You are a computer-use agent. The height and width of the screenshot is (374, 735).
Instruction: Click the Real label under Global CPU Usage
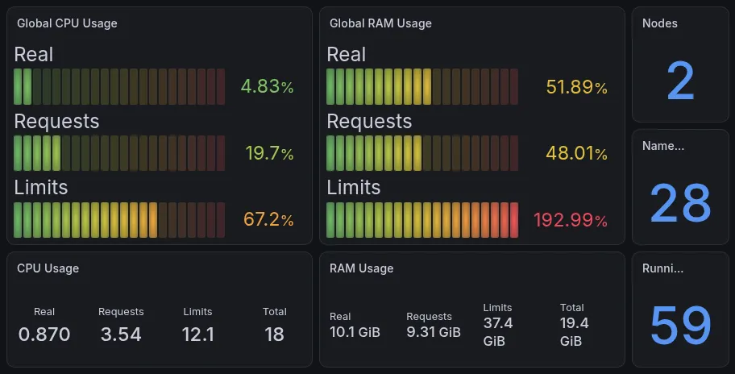pos(34,54)
